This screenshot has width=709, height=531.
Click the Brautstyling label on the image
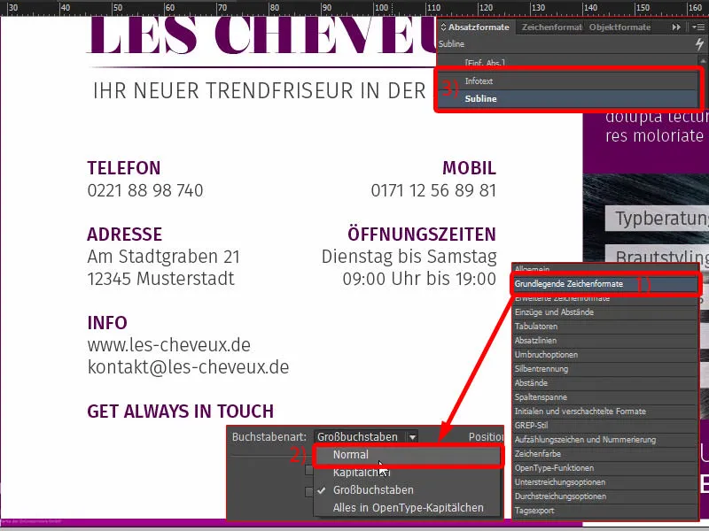point(661,258)
